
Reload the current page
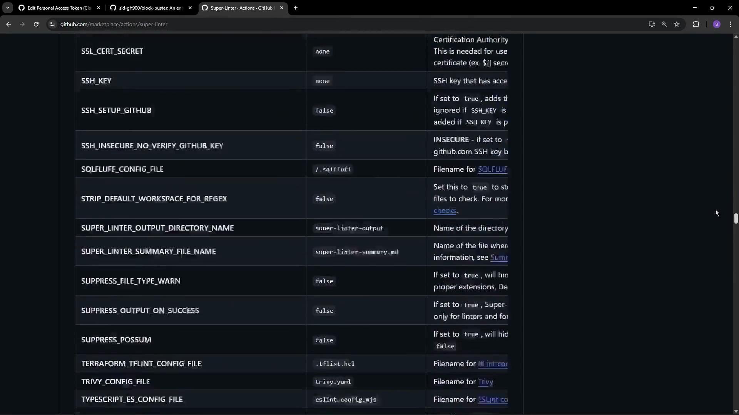(x=36, y=24)
